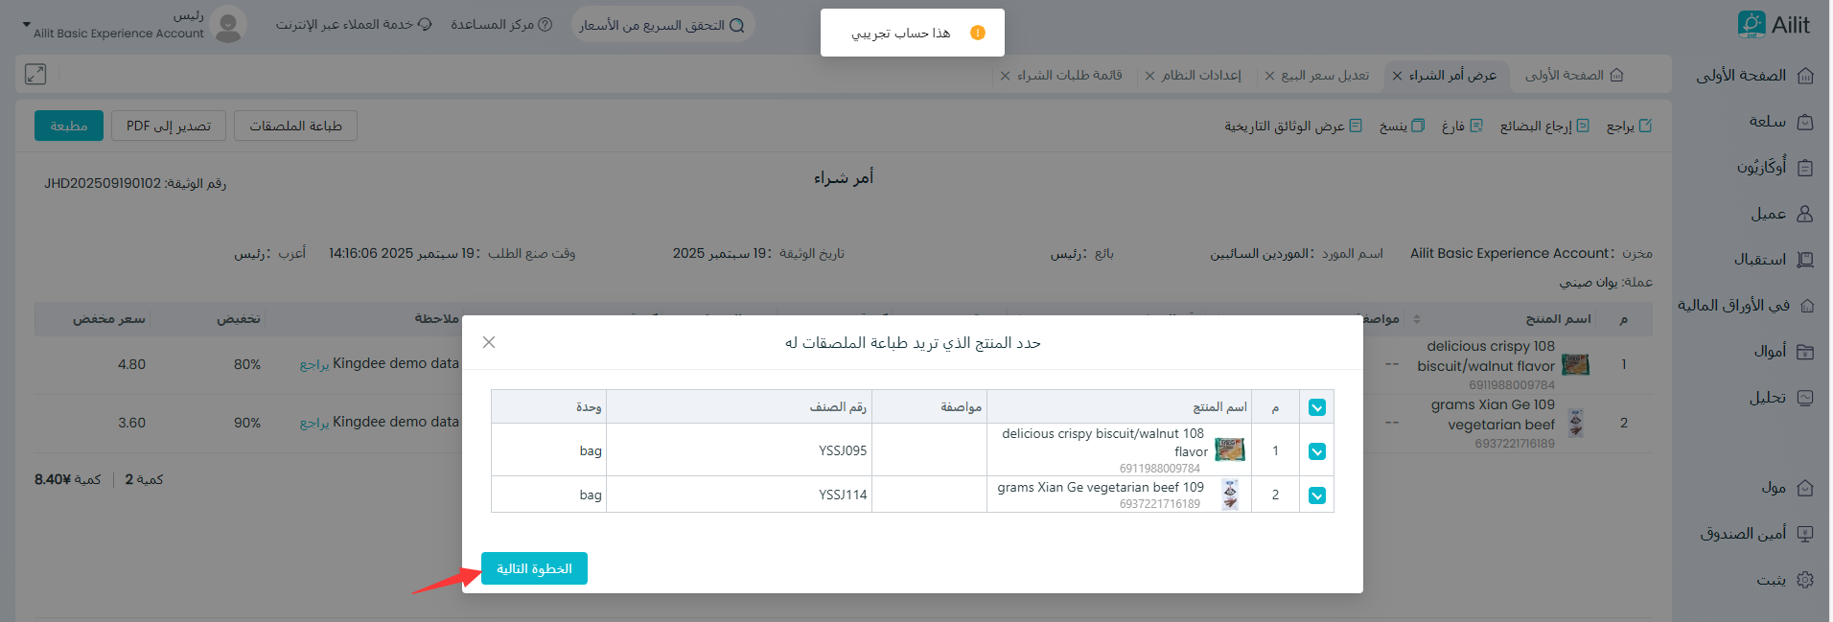
Task: Close the label product selection dialog
Action: [489, 342]
